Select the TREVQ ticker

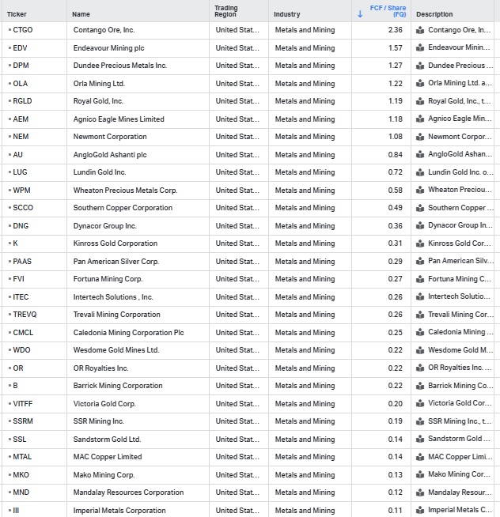point(25,315)
